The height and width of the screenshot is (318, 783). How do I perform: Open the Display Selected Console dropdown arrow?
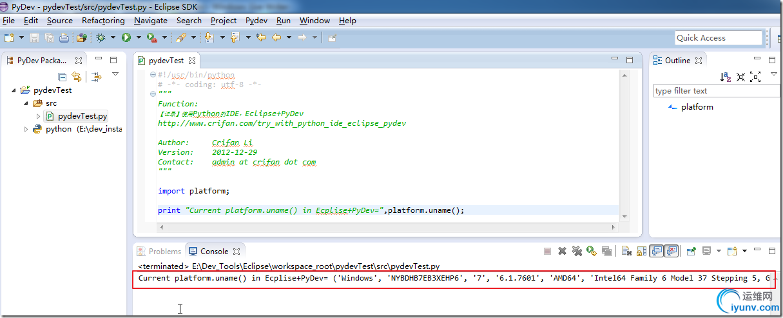tap(719, 251)
